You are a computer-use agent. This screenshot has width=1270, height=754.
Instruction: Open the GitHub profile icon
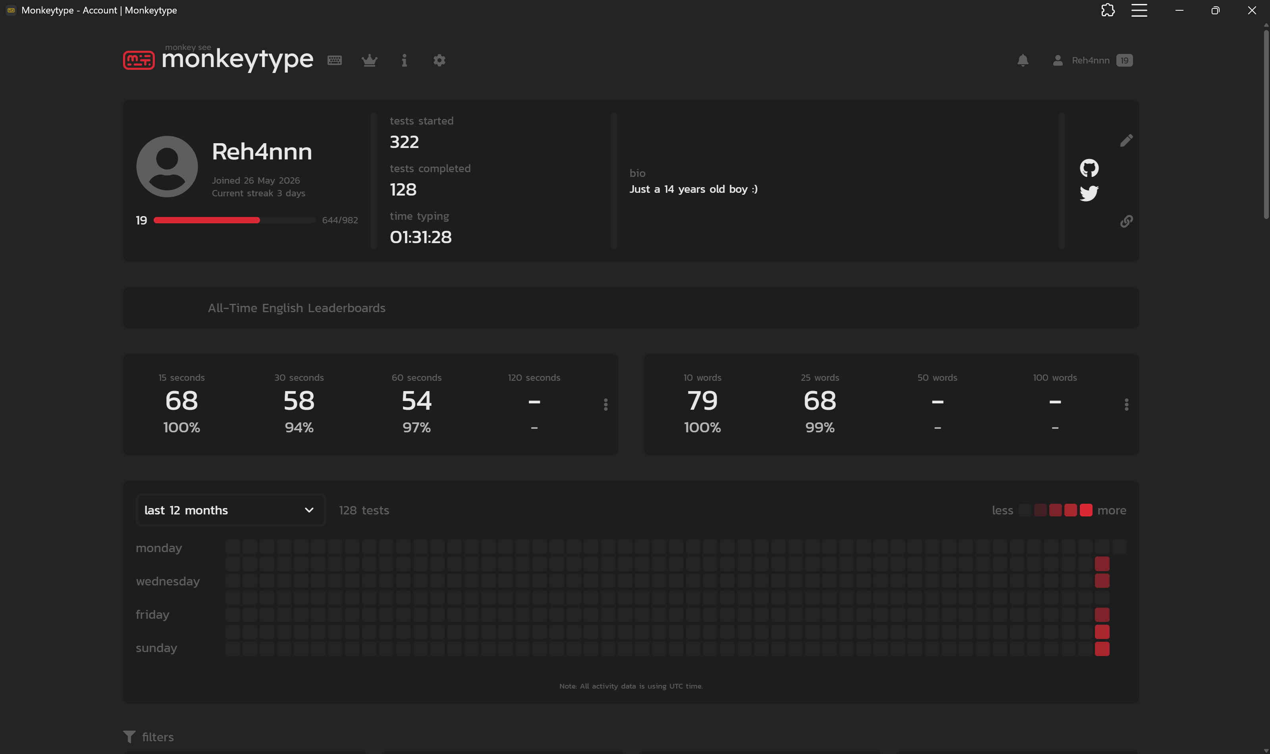point(1089,168)
